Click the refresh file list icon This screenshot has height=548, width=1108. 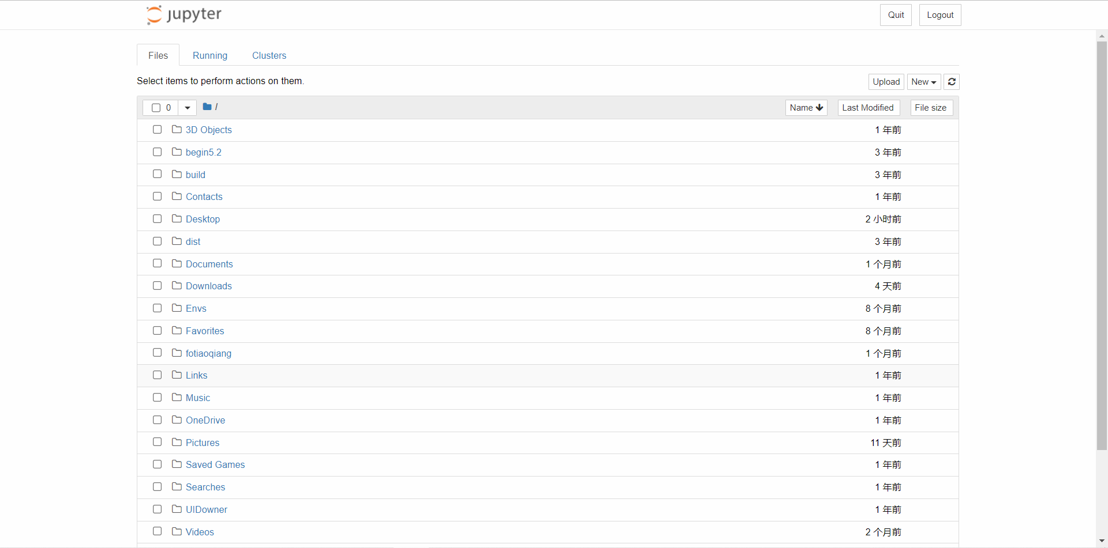tap(952, 82)
